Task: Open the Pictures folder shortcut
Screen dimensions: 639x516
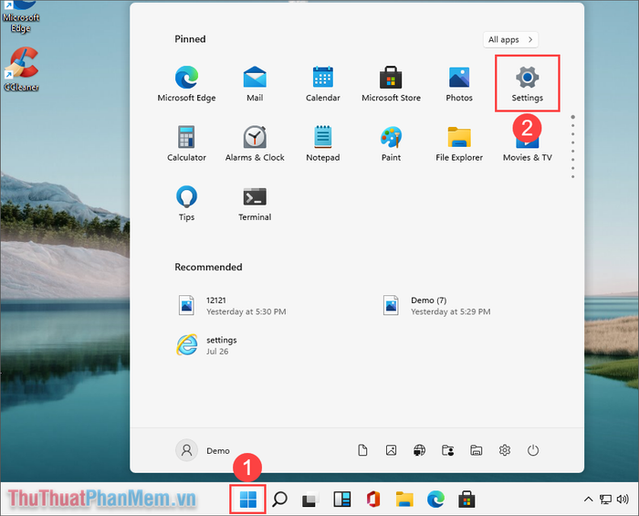Action: 392,450
